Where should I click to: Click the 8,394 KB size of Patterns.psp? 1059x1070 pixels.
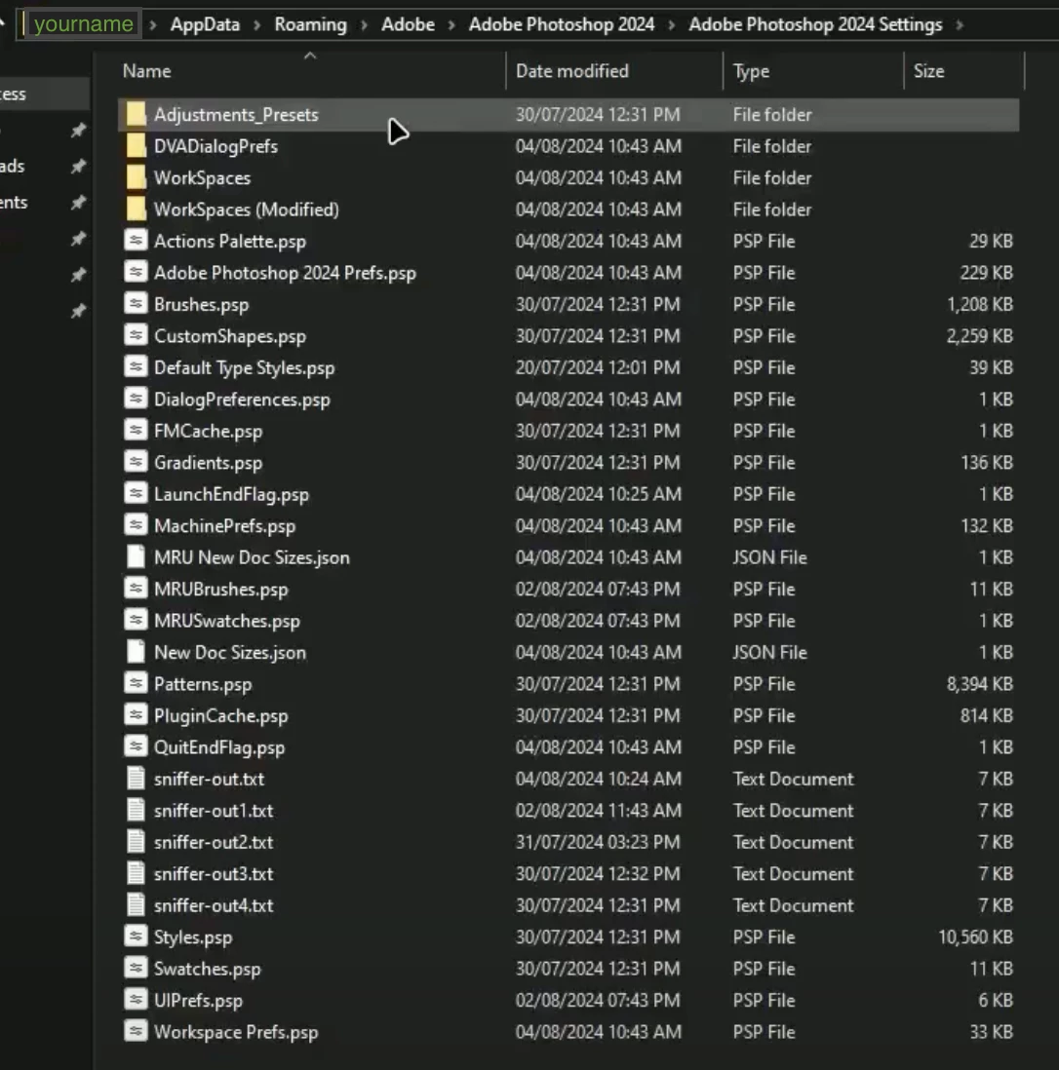click(x=980, y=684)
